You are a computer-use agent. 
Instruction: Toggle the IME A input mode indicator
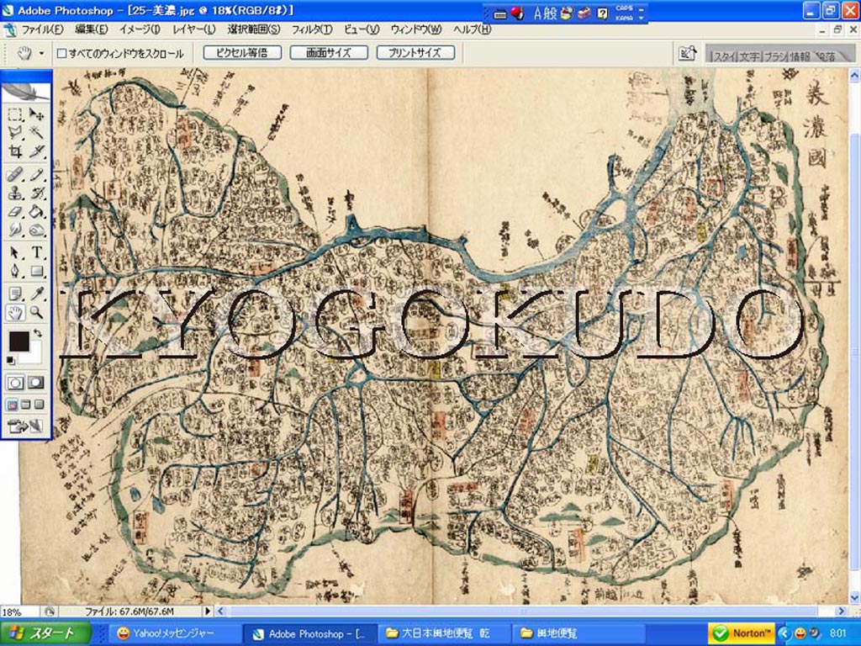point(537,13)
